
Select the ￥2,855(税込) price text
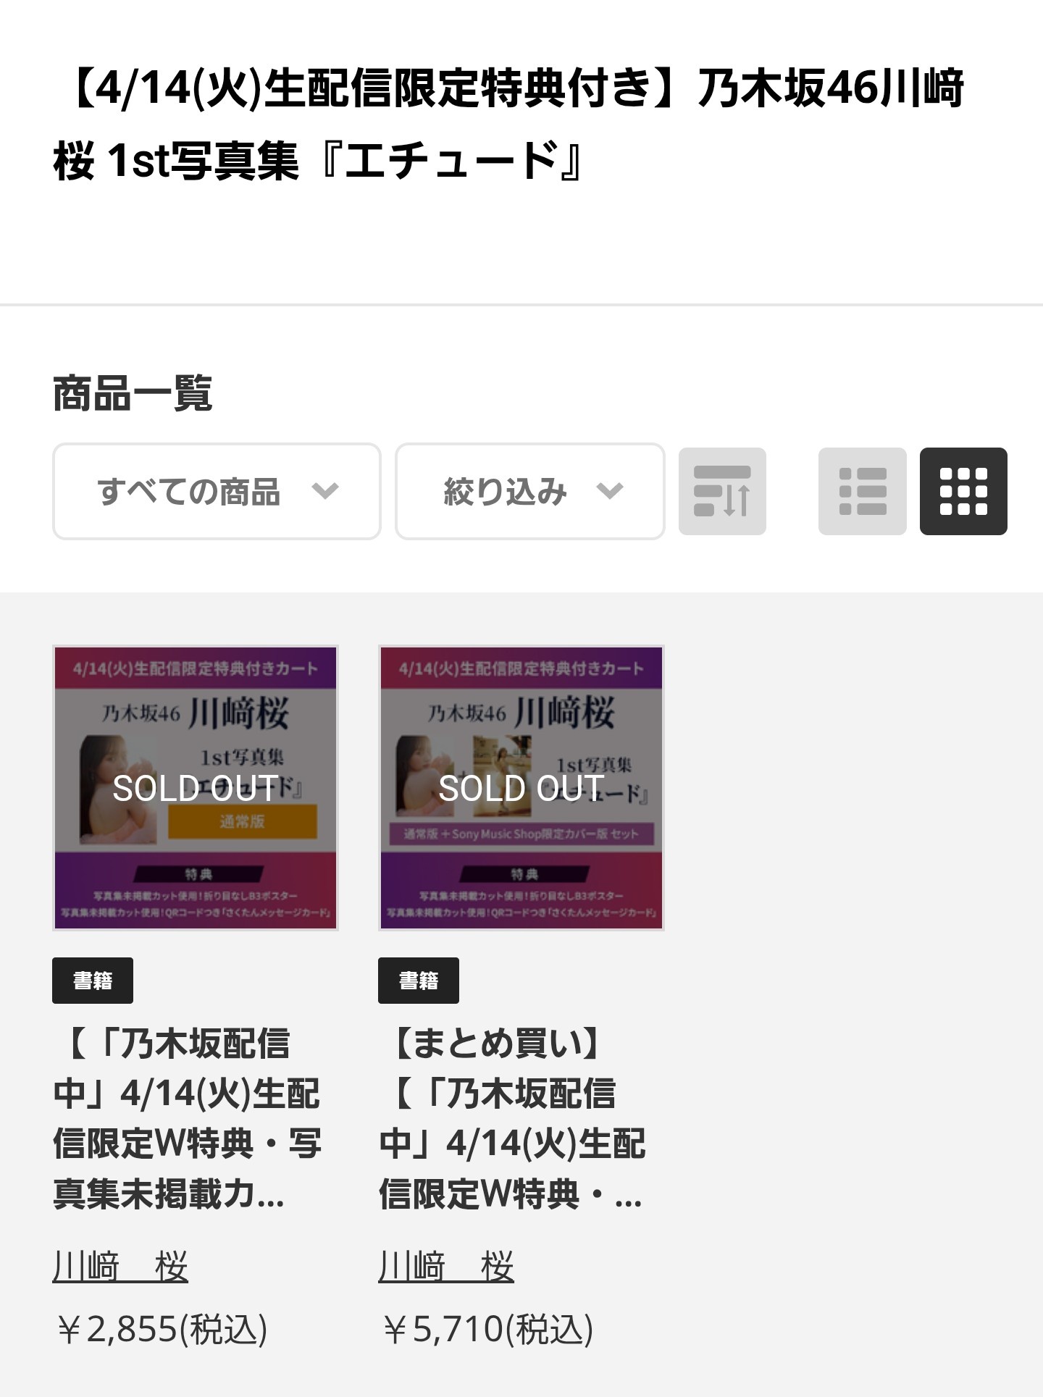pos(161,1329)
